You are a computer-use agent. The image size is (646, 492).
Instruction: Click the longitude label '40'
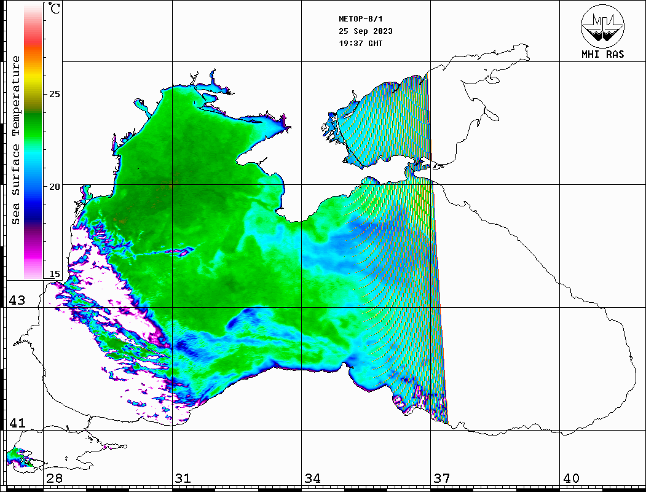[571, 478]
